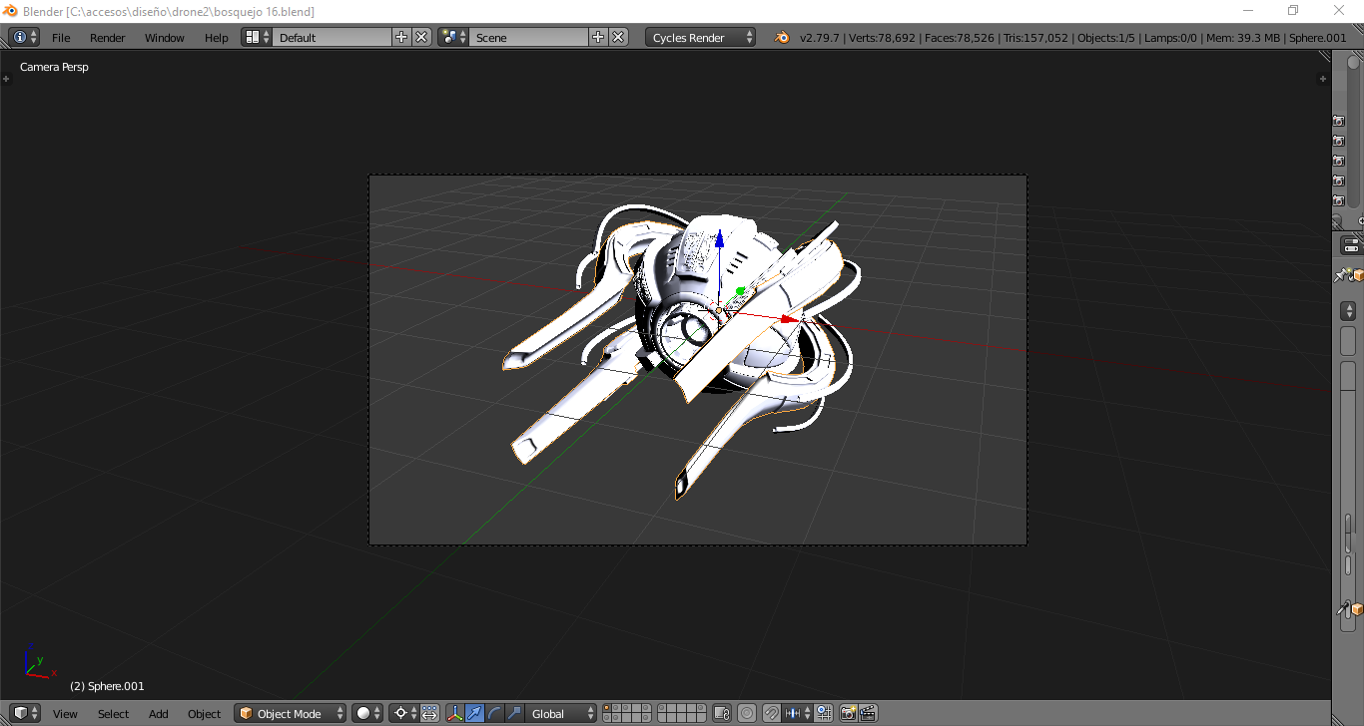The width and height of the screenshot is (1364, 726).
Task: Open the scene browse selector
Action: [453, 37]
